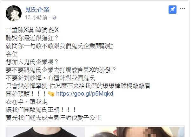Click the globe public privacy icon

click(x=54, y=18)
